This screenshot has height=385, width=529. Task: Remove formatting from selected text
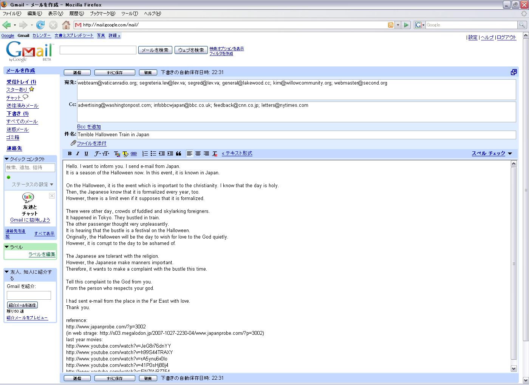215,154
